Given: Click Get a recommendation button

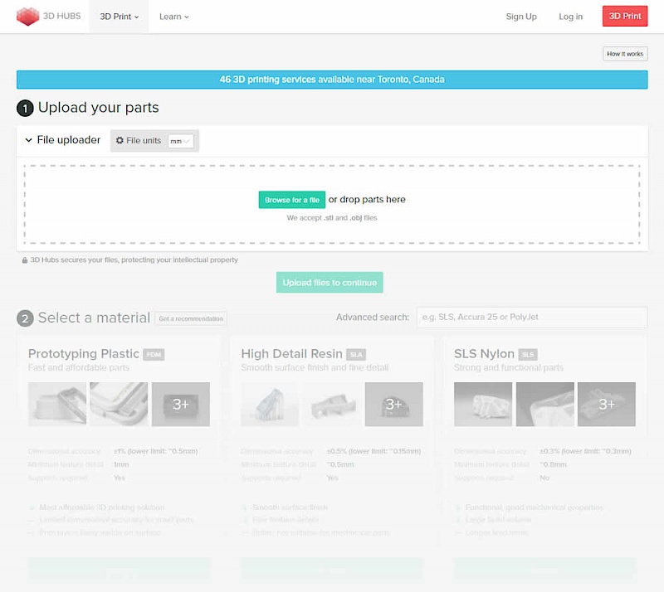Looking at the screenshot, I should click(x=190, y=318).
